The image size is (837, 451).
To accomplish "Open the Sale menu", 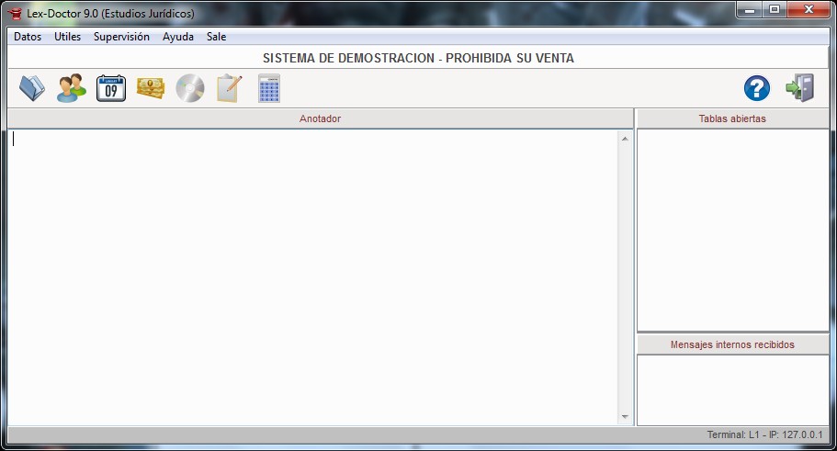I will point(216,37).
